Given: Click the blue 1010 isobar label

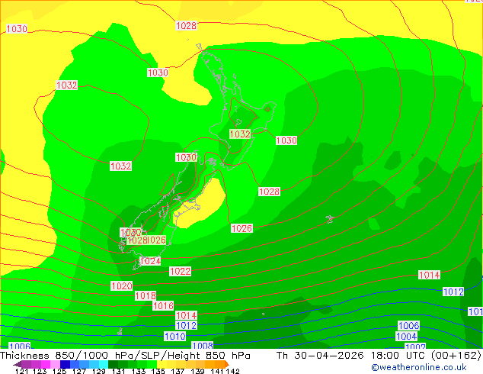Looking at the screenshot, I should 175,336.
